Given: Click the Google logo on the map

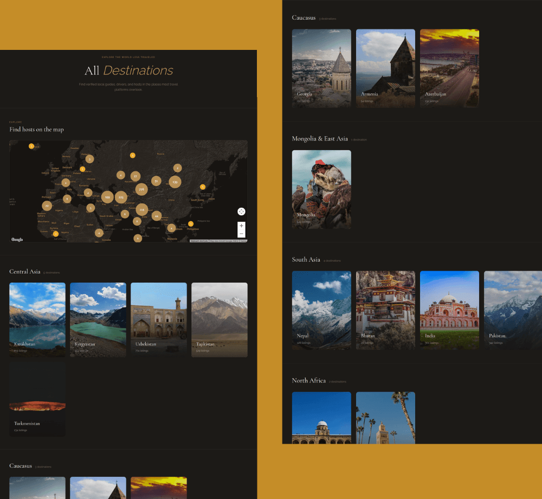Looking at the screenshot, I should tap(17, 239).
